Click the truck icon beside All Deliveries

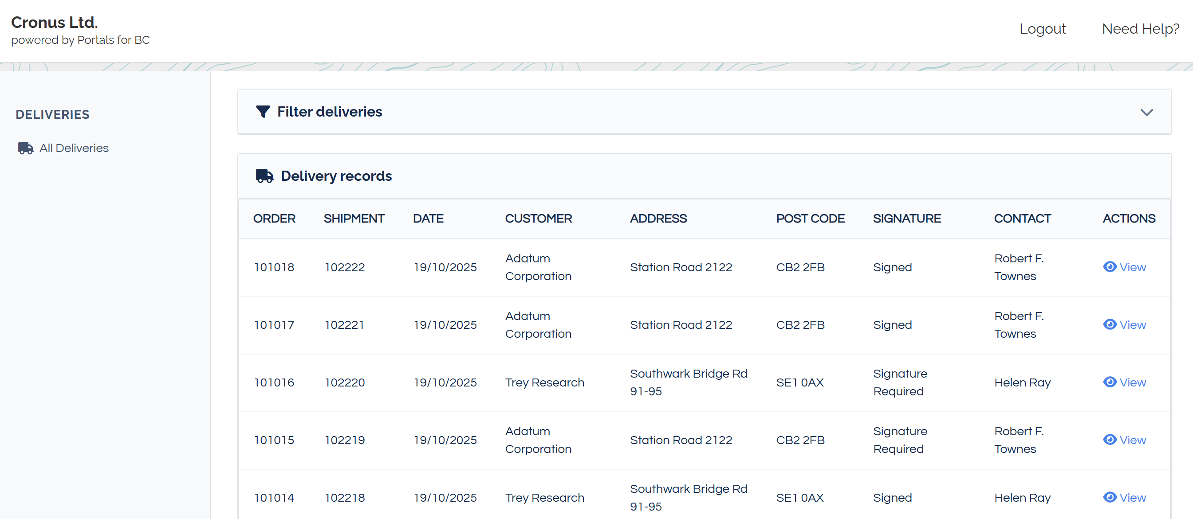tap(24, 148)
